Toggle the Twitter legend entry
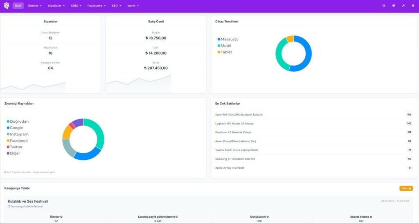Viewport: 419px width, 223px height. pyautogui.click(x=15, y=147)
